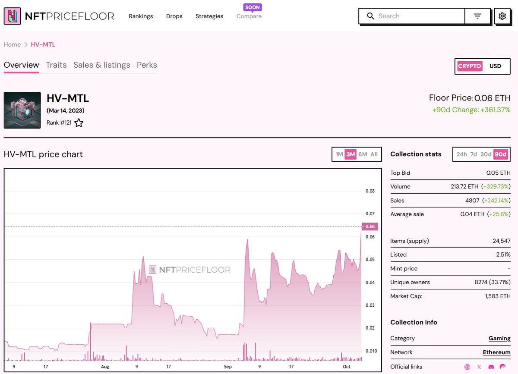This screenshot has height=374, width=518.
Task: Click the Rank #121 text
Action: [x=59, y=123]
